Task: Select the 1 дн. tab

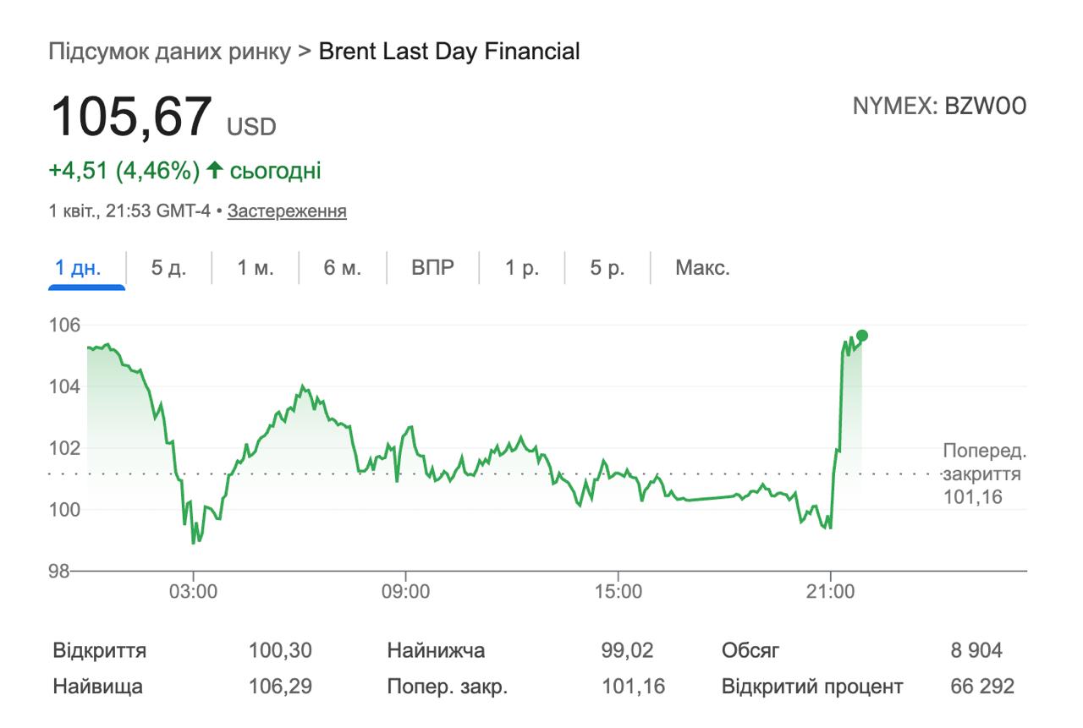Action: 78,268
